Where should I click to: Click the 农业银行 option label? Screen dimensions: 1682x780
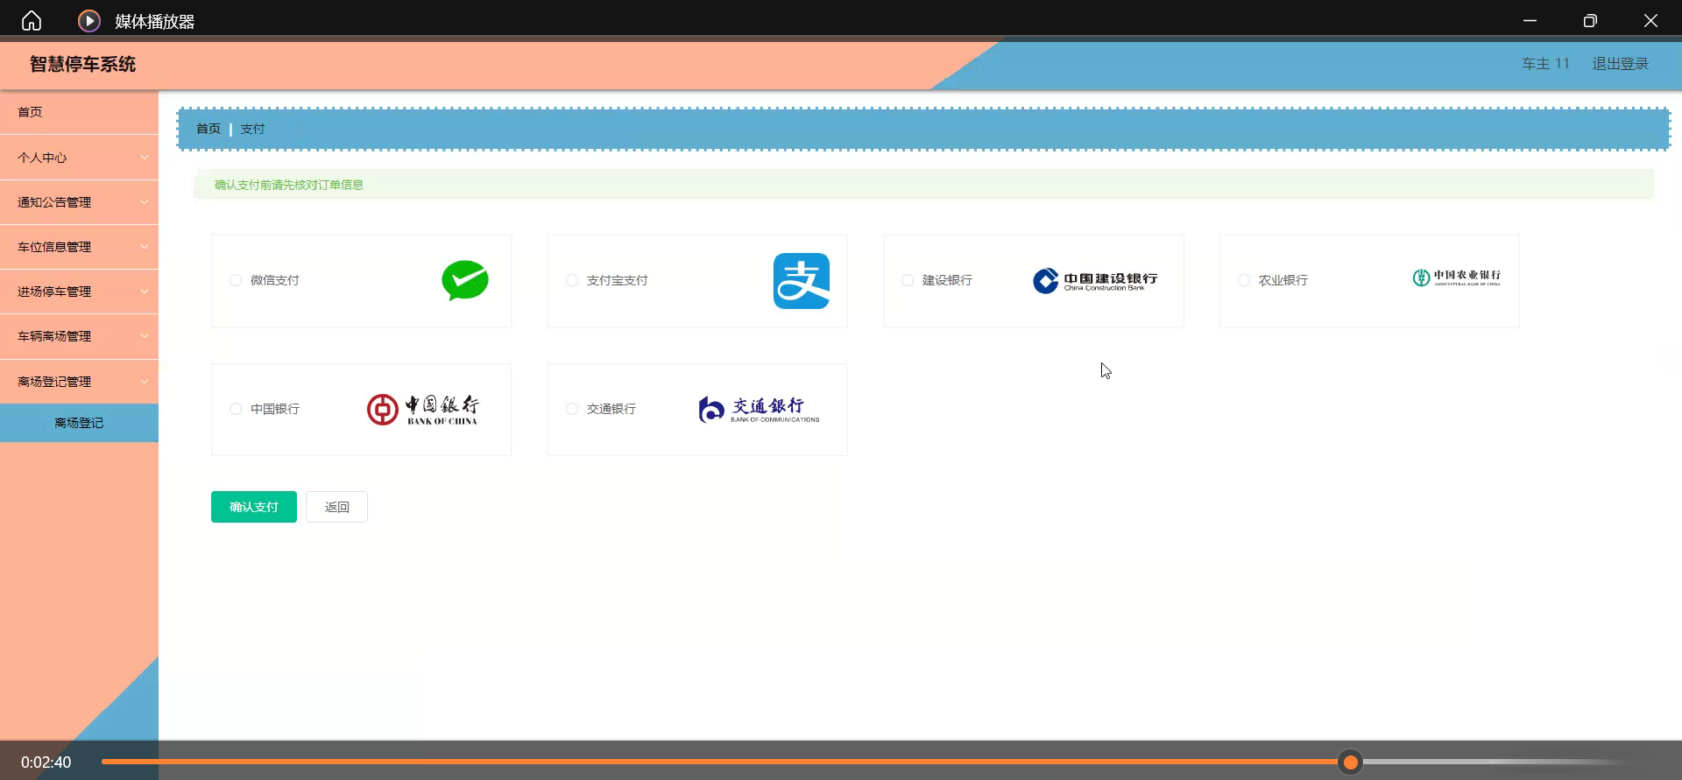point(1283,280)
